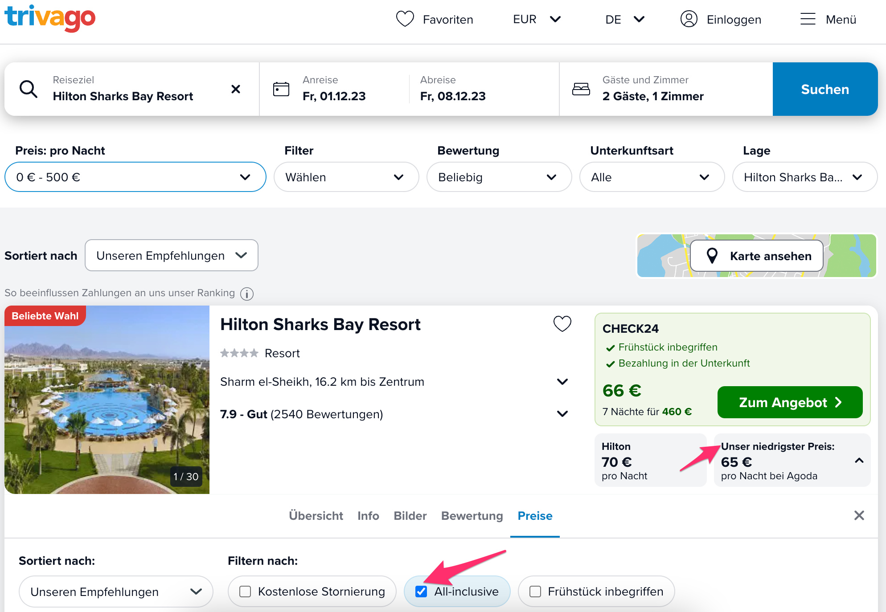This screenshot has height=612, width=886.
Task: Click the map pin icon
Action: pos(712,256)
